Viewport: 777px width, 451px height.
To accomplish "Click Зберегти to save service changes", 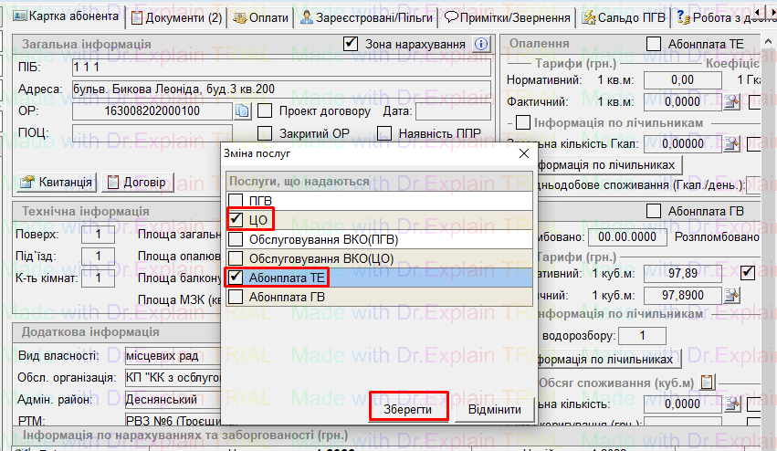I will [x=408, y=409].
